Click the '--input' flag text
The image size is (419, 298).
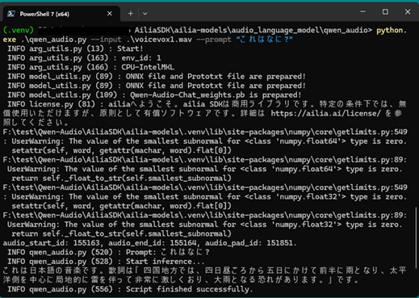tap(106, 40)
